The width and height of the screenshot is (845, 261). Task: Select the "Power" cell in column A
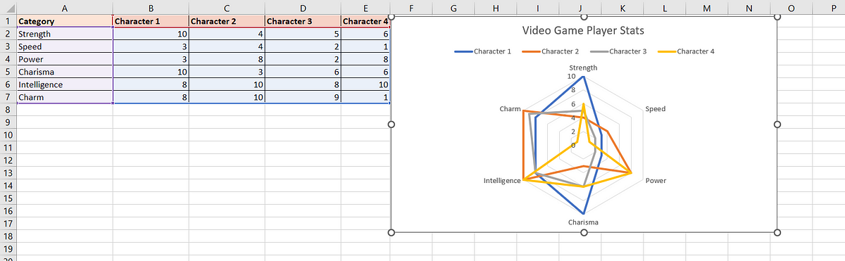pos(64,59)
